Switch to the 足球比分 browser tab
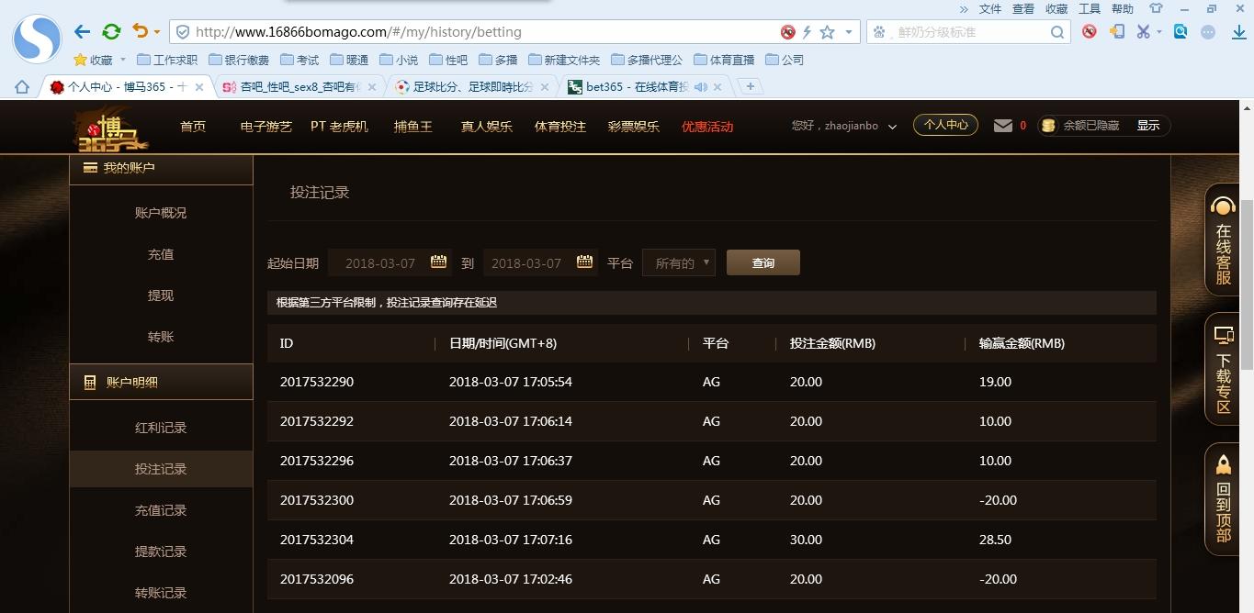The image size is (1254, 613). 475,87
